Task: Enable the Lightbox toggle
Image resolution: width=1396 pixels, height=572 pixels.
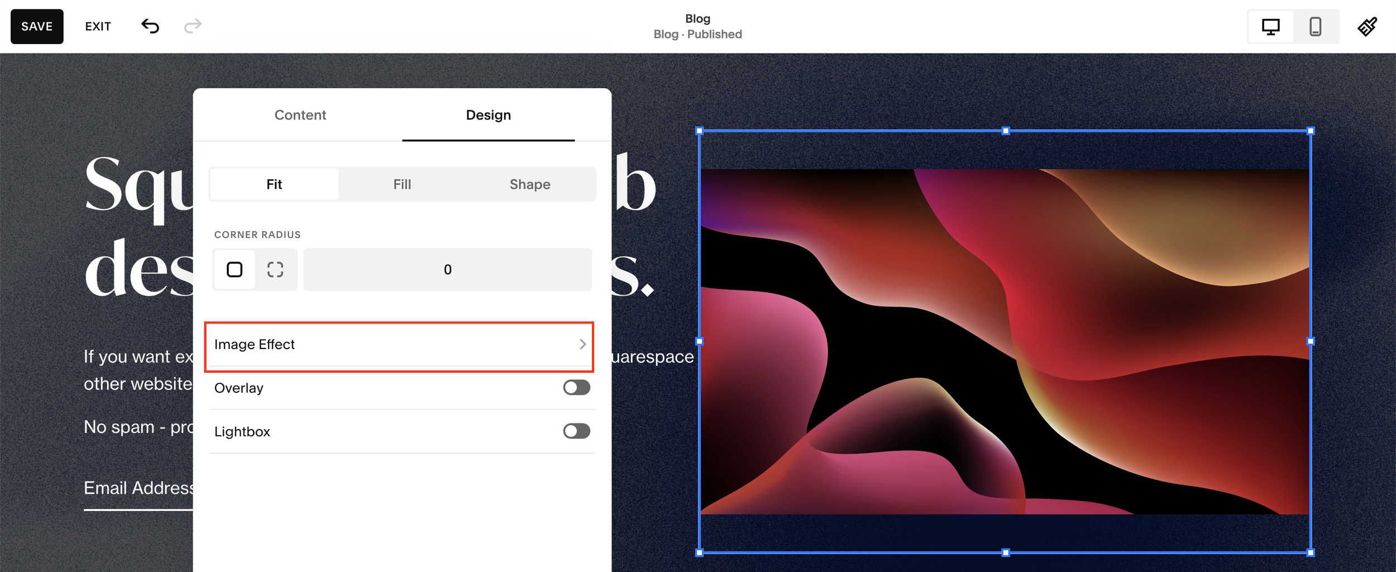Action: click(576, 431)
